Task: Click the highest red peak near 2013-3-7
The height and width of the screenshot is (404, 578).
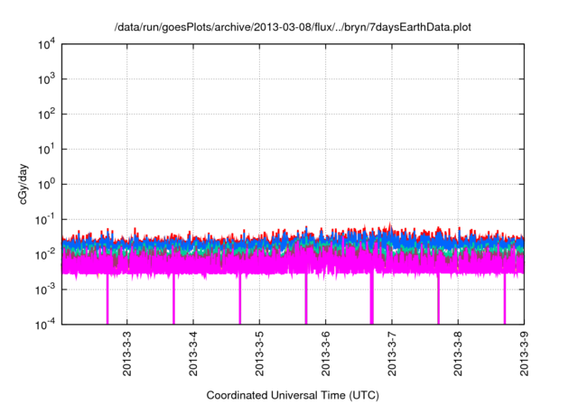Action: [x=390, y=225]
